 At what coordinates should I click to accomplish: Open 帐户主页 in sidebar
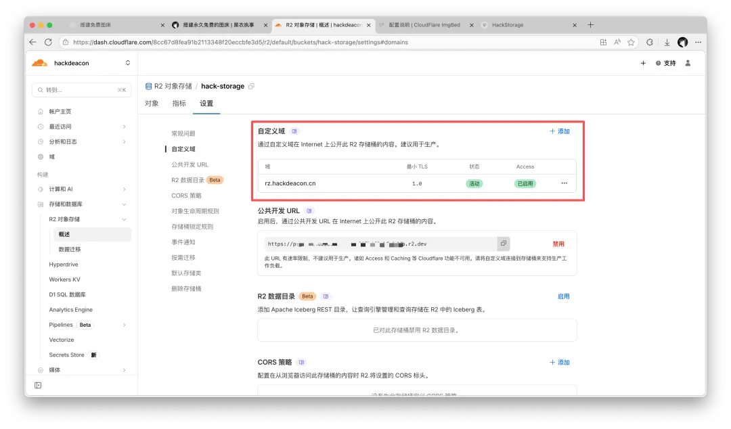[x=60, y=112]
